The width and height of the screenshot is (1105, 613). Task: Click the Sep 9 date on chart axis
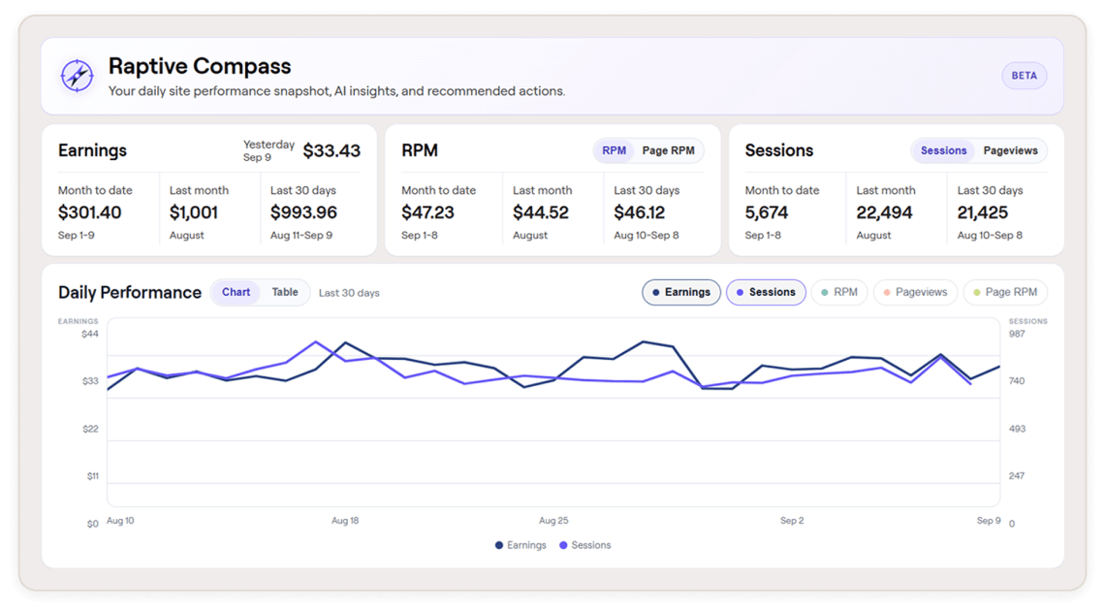pyautogui.click(x=988, y=521)
